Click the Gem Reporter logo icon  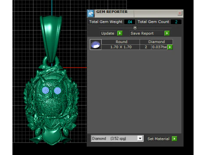91,14
